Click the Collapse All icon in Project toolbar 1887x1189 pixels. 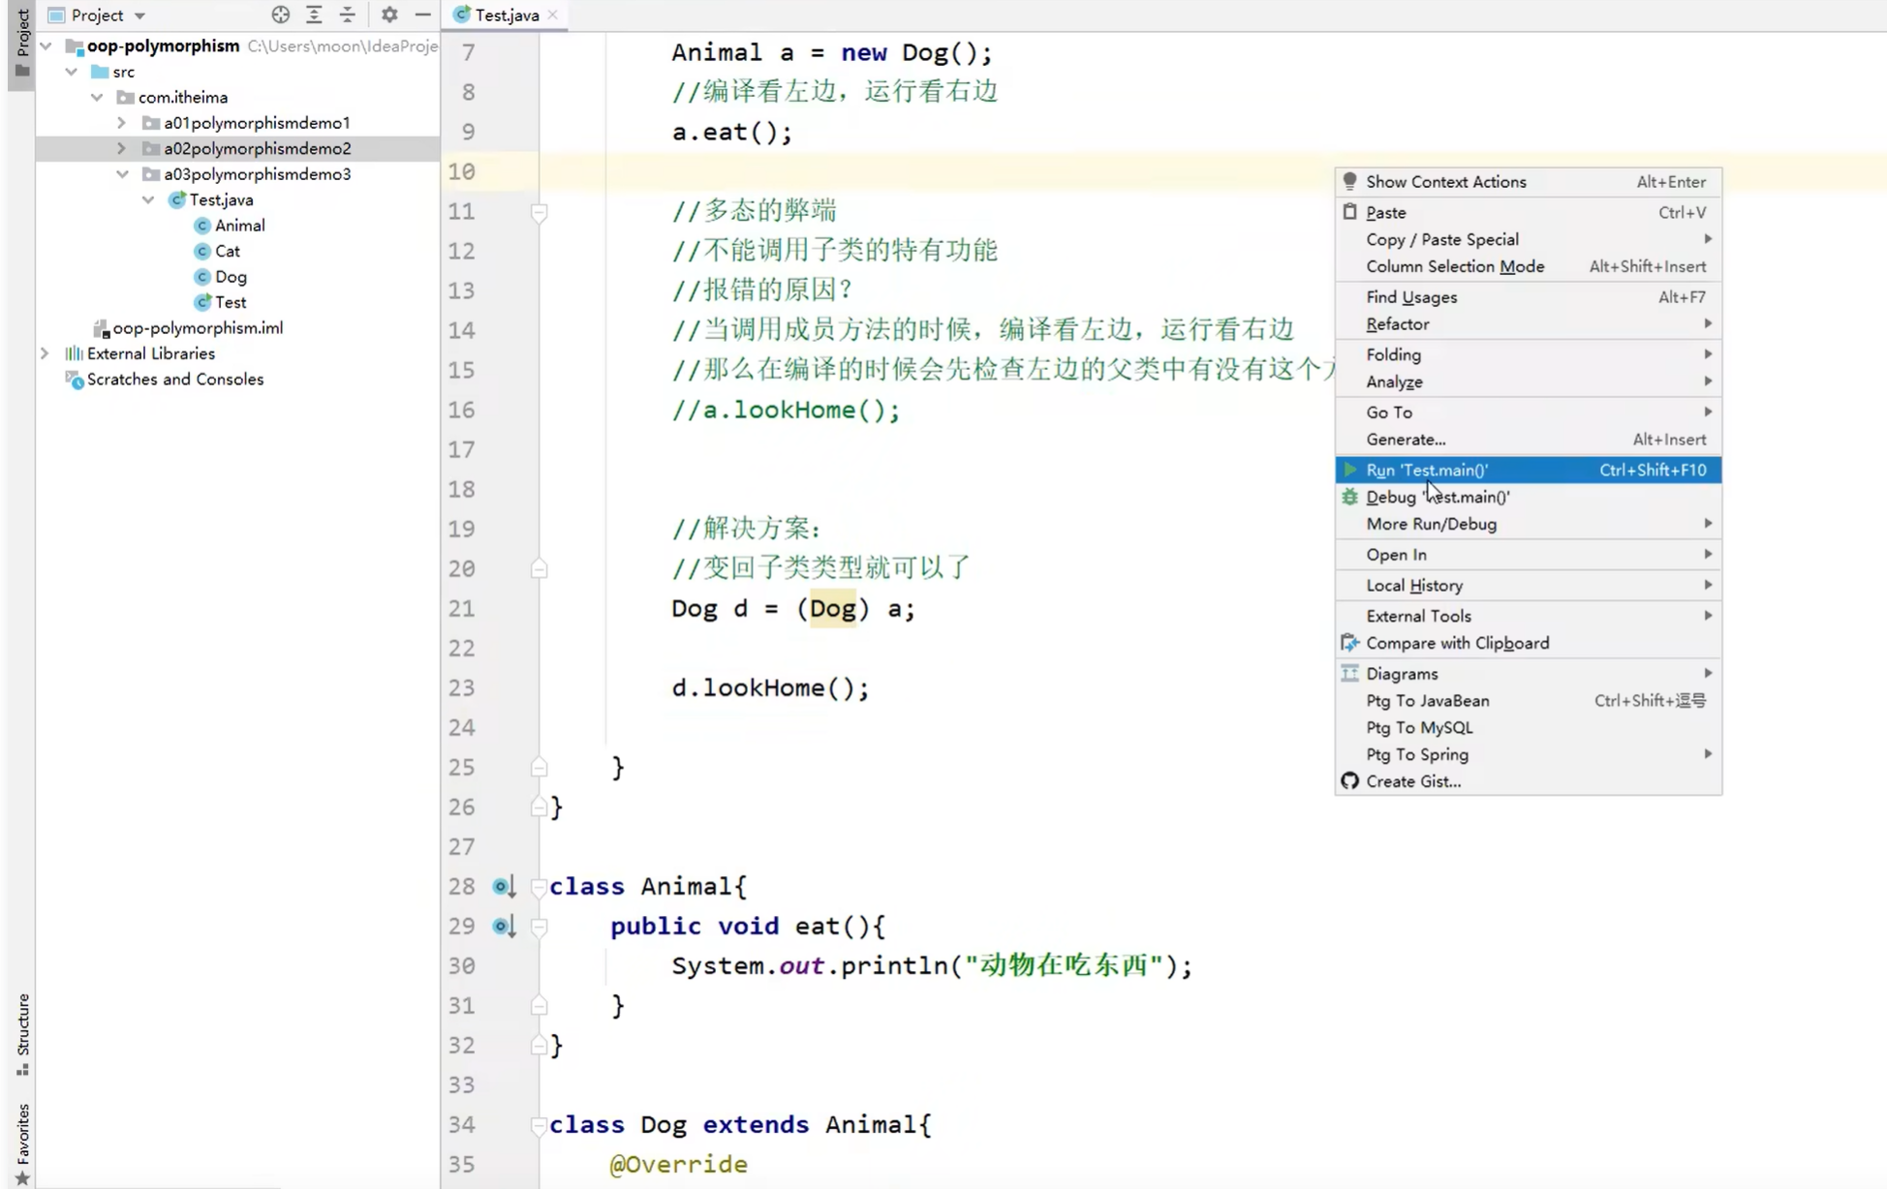347,15
